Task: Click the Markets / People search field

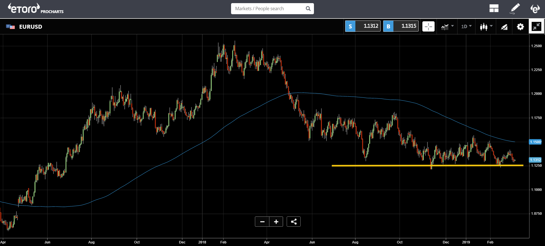Action: 268,9
